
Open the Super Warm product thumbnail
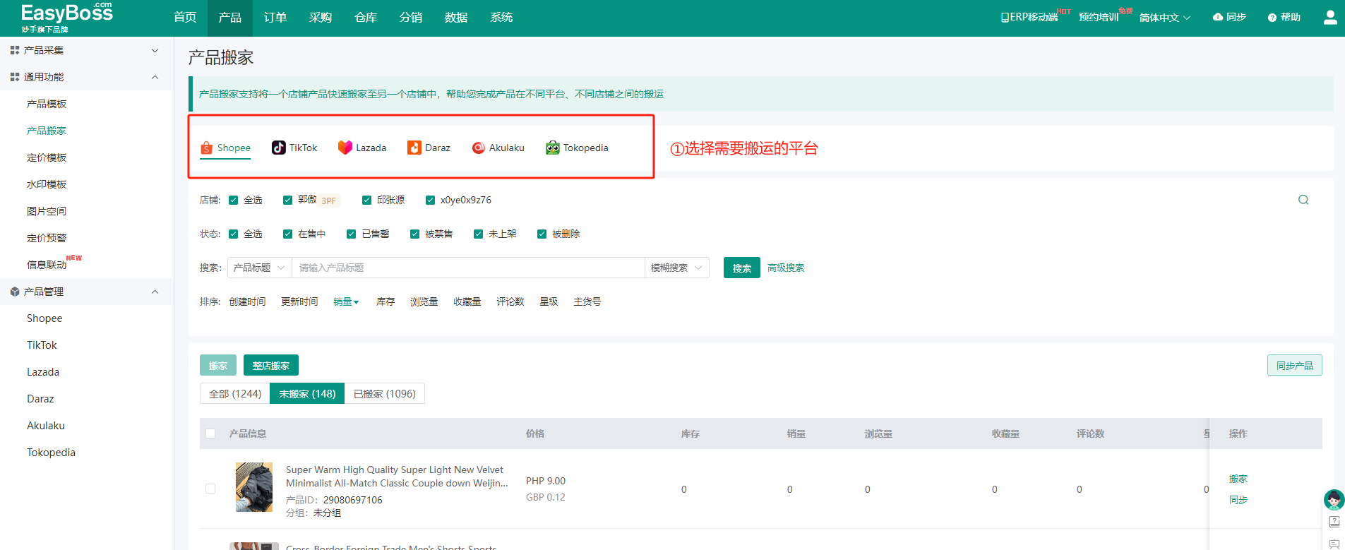(254, 487)
